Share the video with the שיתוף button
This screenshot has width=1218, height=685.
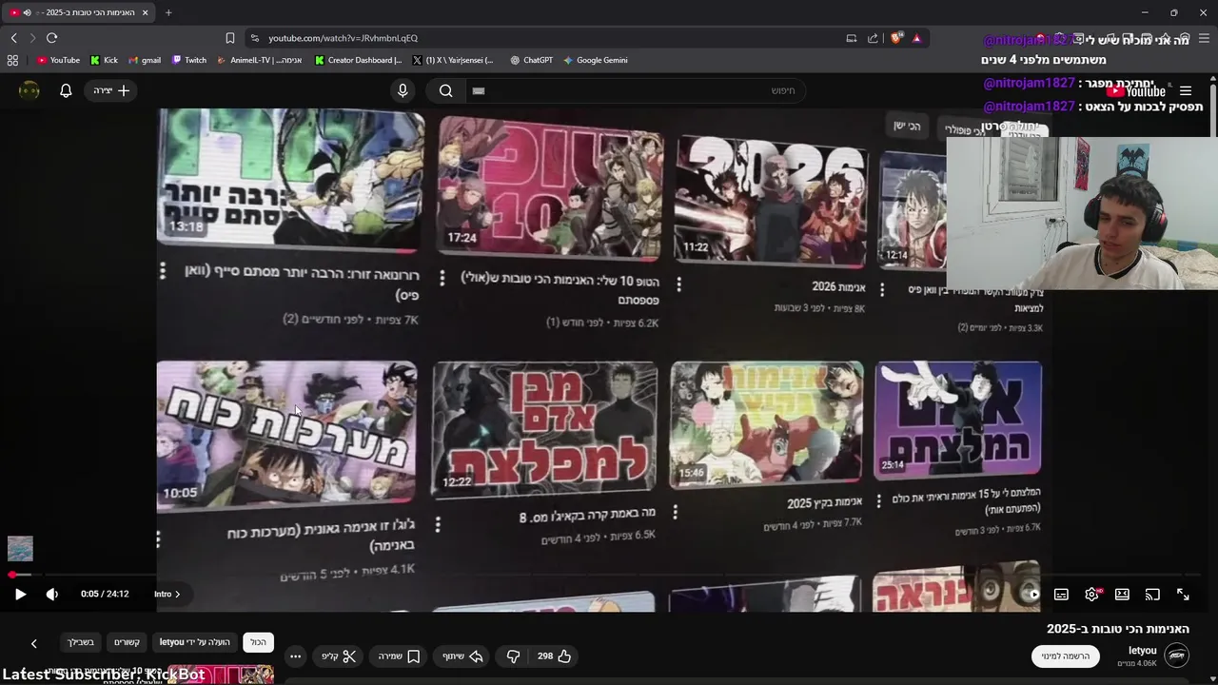(463, 656)
